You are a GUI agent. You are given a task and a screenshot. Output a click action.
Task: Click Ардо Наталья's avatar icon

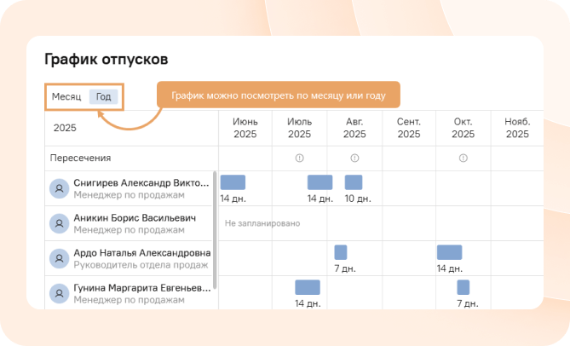(x=60, y=257)
